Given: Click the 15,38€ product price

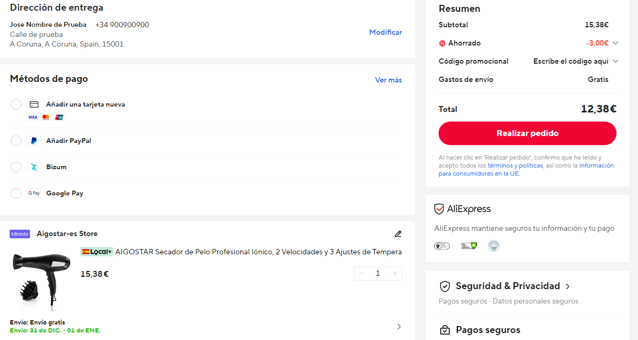Looking at the screenshot, I should coord(95,274).
